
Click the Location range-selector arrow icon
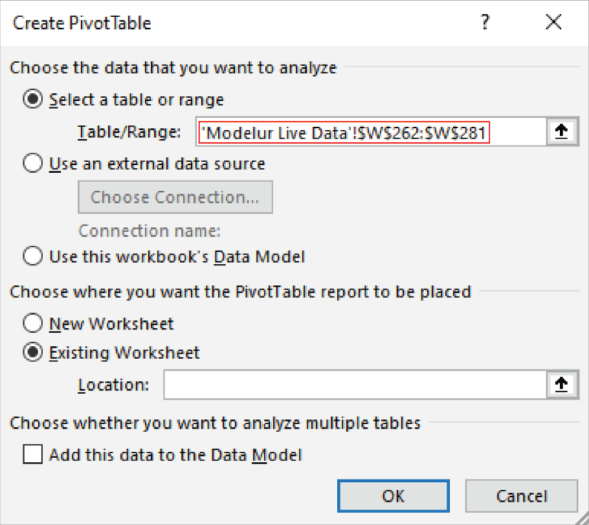(x=561, y=385)
